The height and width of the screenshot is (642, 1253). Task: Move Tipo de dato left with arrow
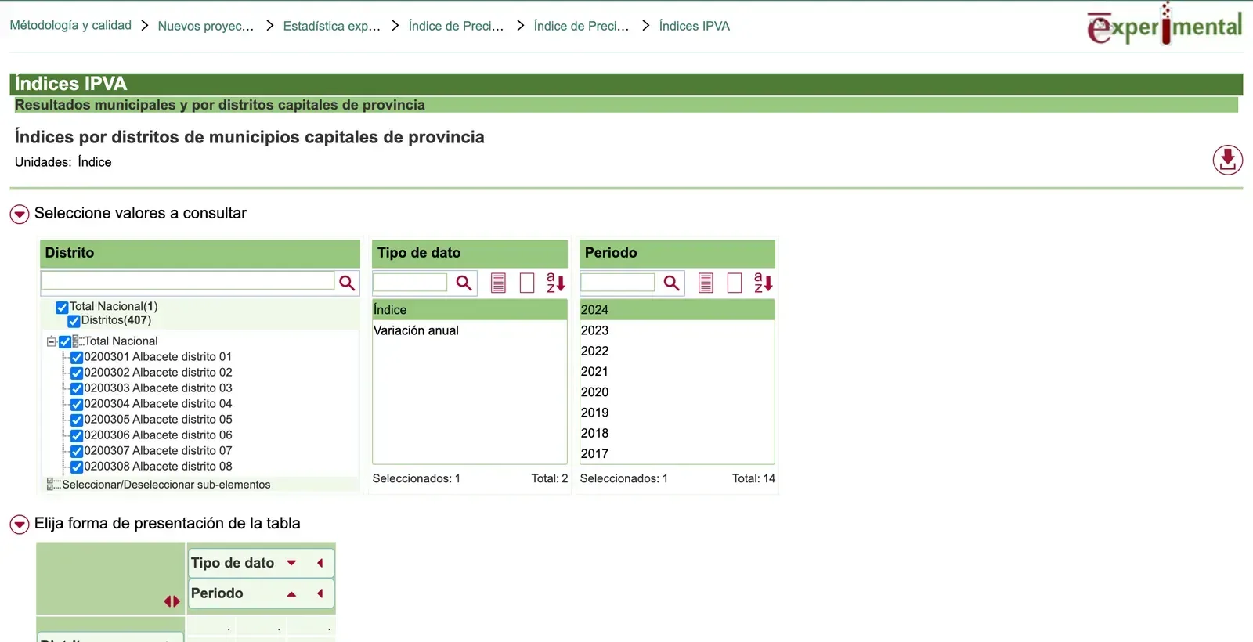[x=320, y=563]
